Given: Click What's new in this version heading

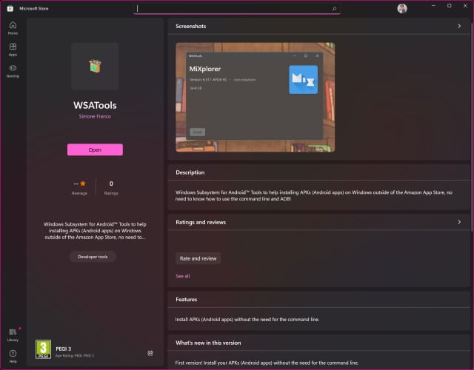Looking at the screenshot, I should point(208,343).
